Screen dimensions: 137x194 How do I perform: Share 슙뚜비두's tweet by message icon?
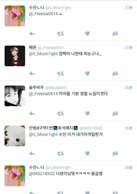pyautogui.click(x=115, y=114)
